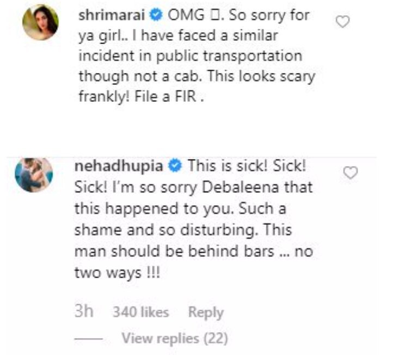Reply to nehadhupia's comment
Viewport: 399px width, 355px height.
pos(206,313)
